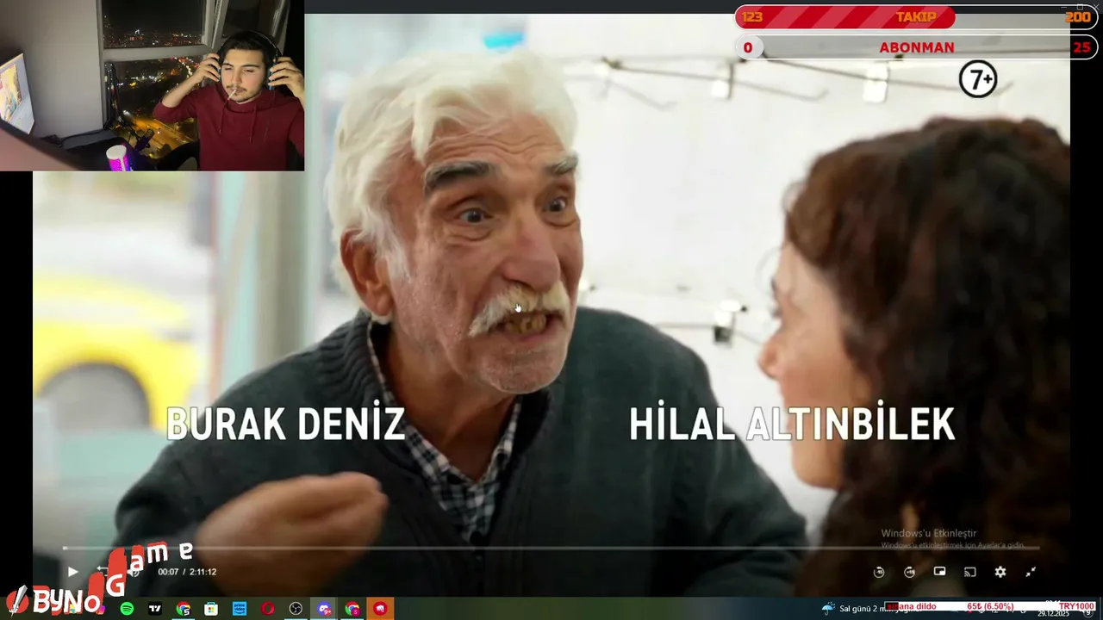The image size is (1103, 620).
Task: Open the first Chrome profile on taskbar
Action: (184, 609)
